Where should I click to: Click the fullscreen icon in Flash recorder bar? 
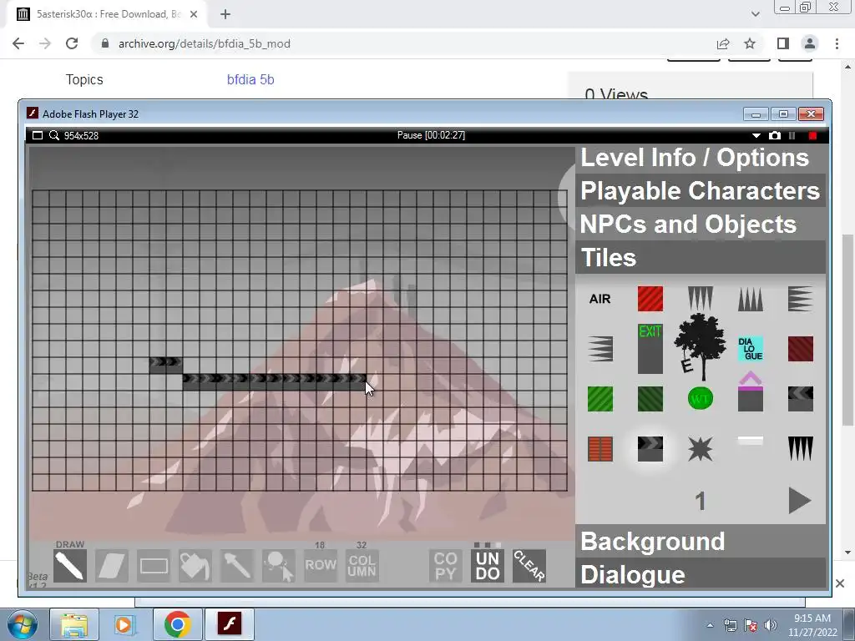click(37, 135)
